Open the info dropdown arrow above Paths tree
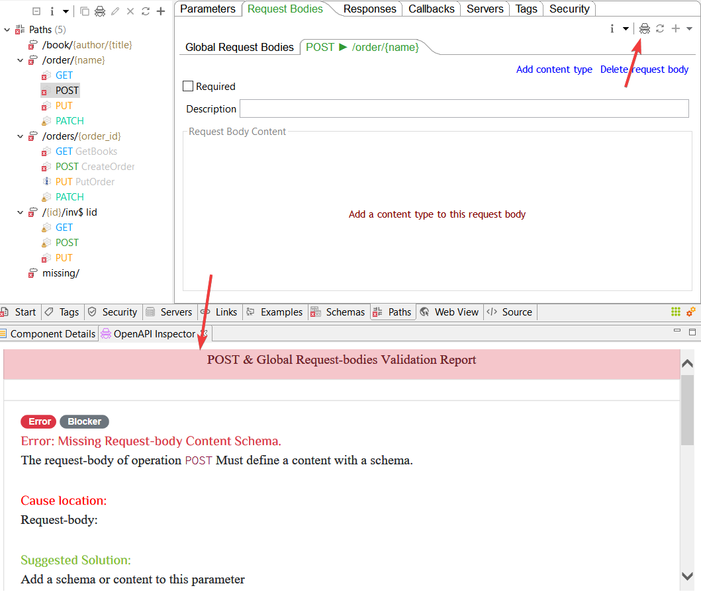This screenshot has width=701, height=596. coord(66,11)
